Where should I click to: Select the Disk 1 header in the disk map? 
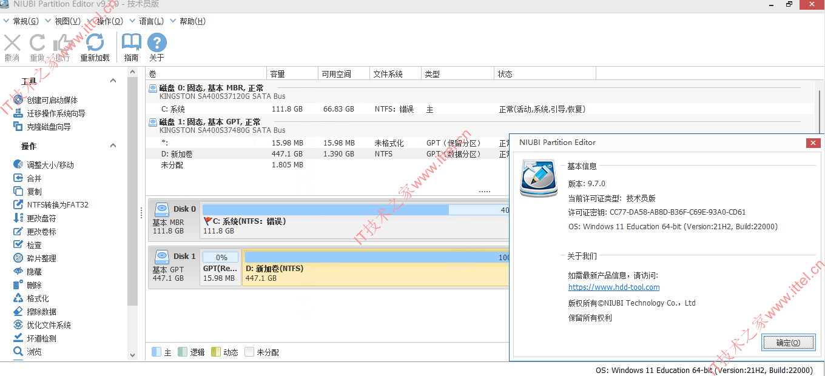174,267
